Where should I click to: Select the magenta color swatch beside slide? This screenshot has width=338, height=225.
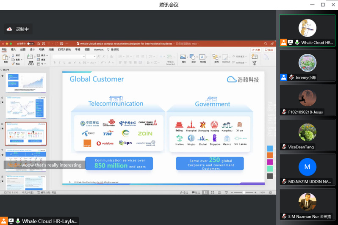(x=270, y=162)
